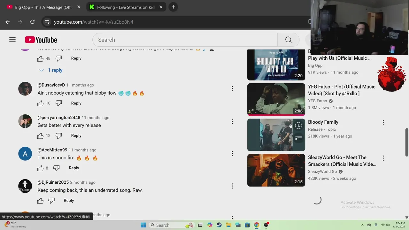Open @DjRuiner2025's channel link

(x=53, y=182)
